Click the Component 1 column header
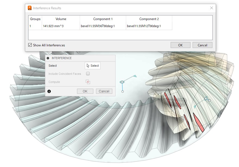Viewport: 239px width, 167px height. tap(103, 19)
